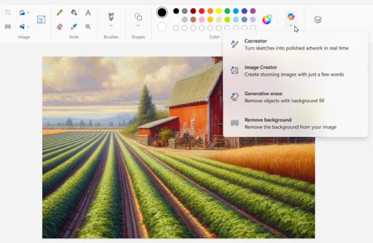Pick the black palette swatch

click(176, 11)
